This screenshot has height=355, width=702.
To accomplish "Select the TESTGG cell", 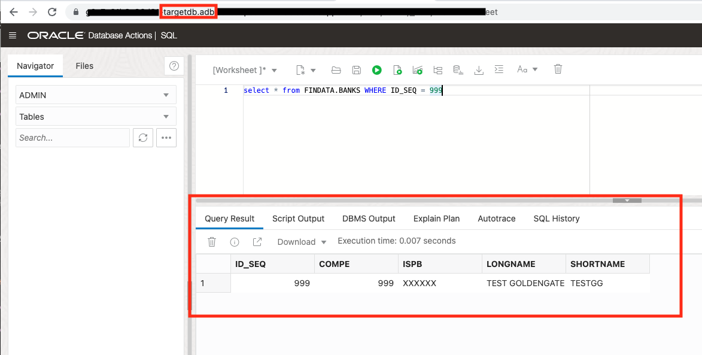I will tap(607, 283).
